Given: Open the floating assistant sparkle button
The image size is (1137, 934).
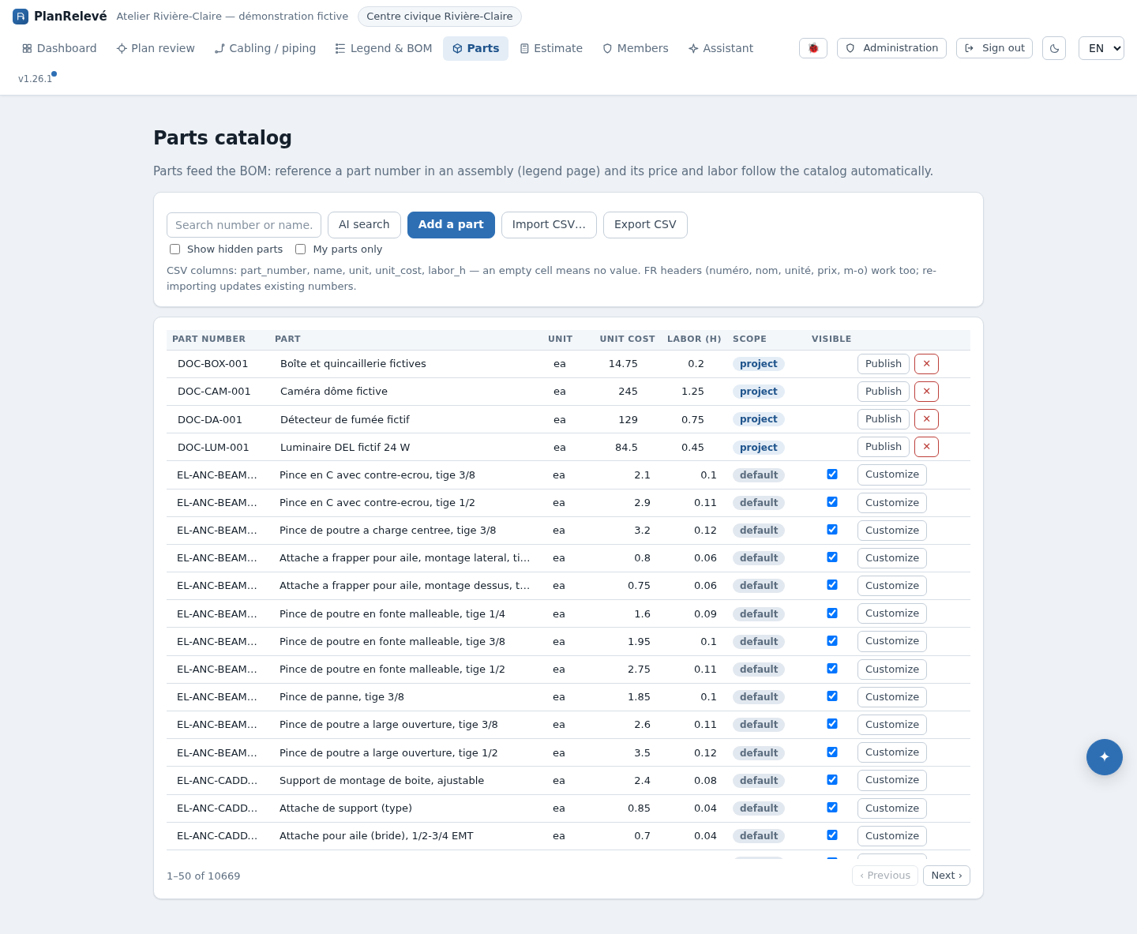Looking at the screenshot, I should [x=1105, y=757].
